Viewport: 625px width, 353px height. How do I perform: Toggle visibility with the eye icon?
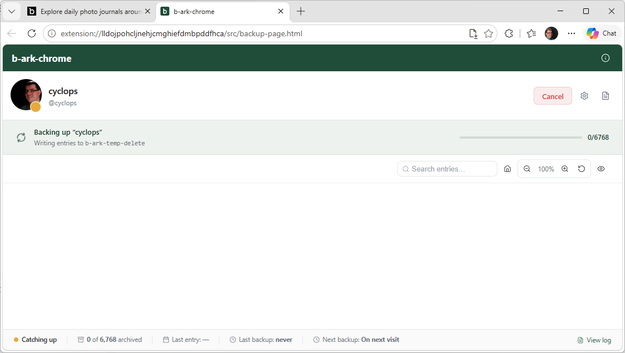pyautogui.click(x=601, y=169)
